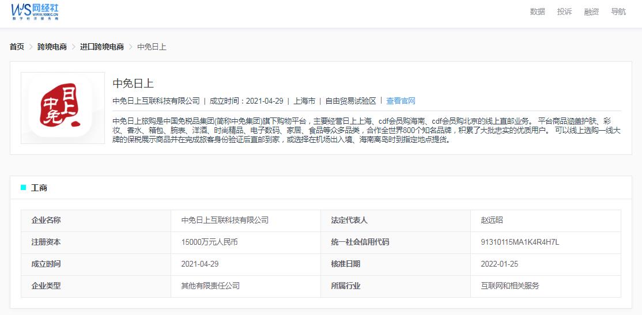Select the value 其他有限责任公司
The image size is (642, 315).
210,286
